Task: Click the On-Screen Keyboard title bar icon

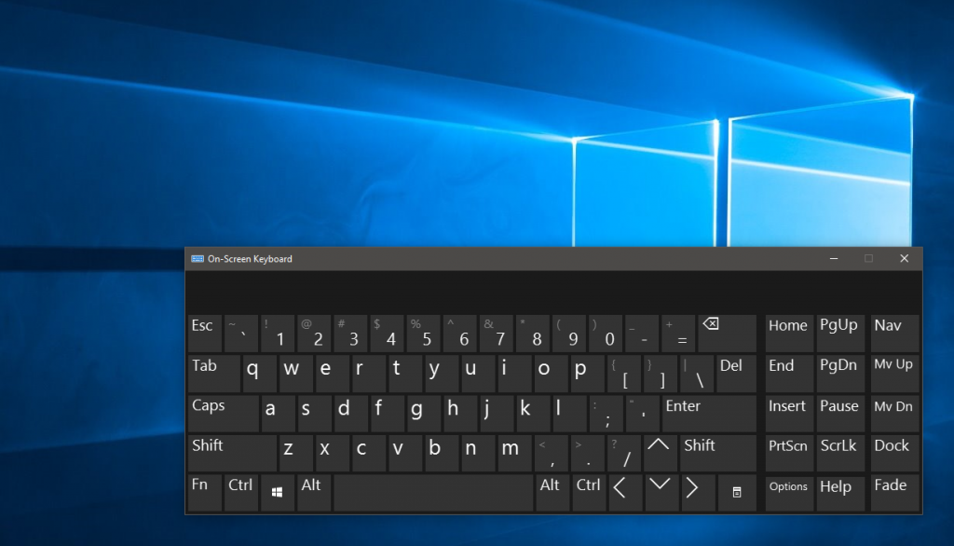Action: click(196, 259)
